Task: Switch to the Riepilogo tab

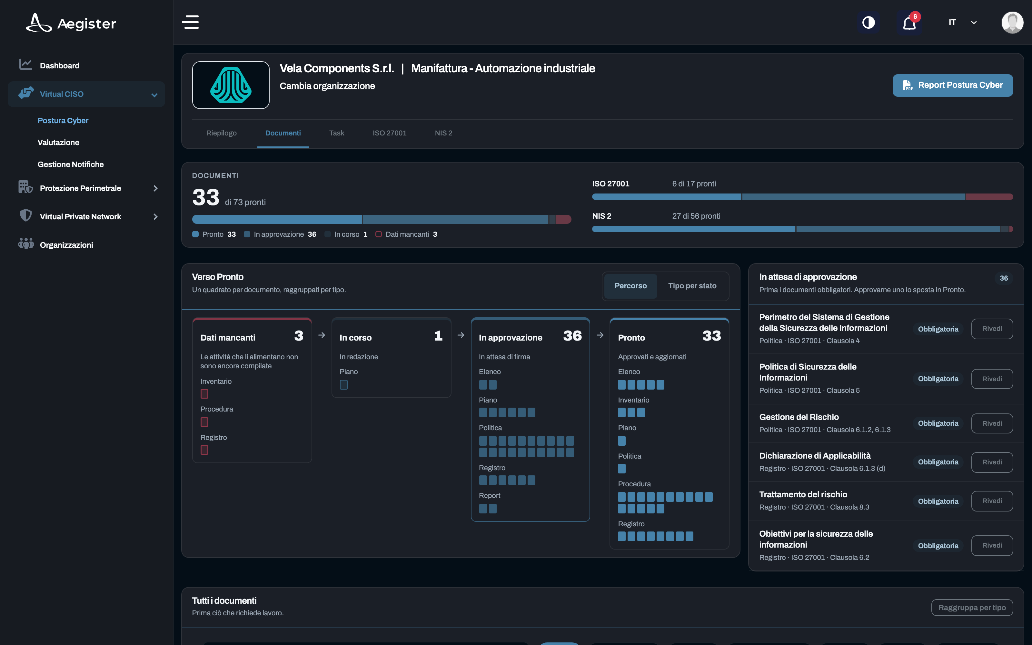Action: 221,133
